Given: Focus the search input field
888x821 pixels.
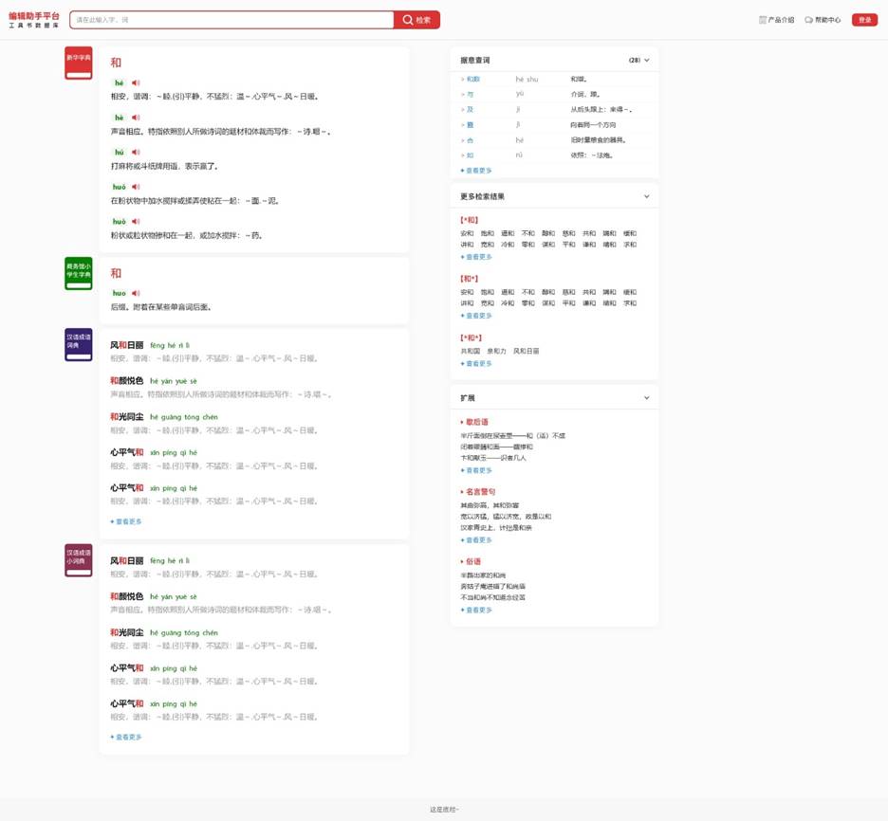Looking at the screenshot, I should point(231,20).
